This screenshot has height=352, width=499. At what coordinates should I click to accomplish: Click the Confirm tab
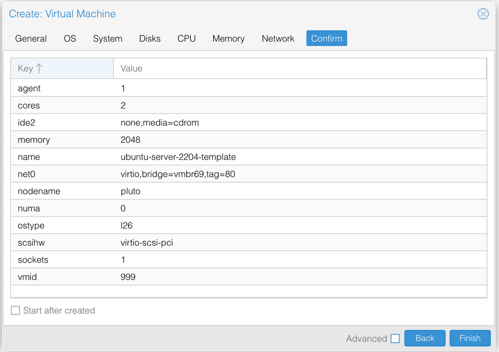[x=326, y=38]
